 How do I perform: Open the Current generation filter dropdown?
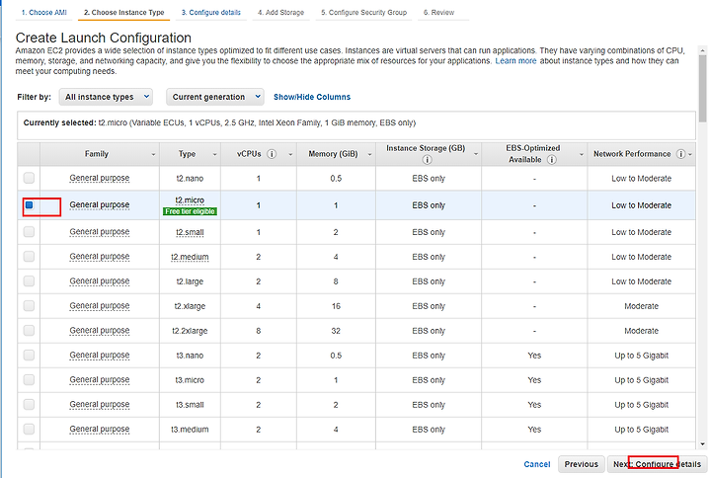[215, 97]
